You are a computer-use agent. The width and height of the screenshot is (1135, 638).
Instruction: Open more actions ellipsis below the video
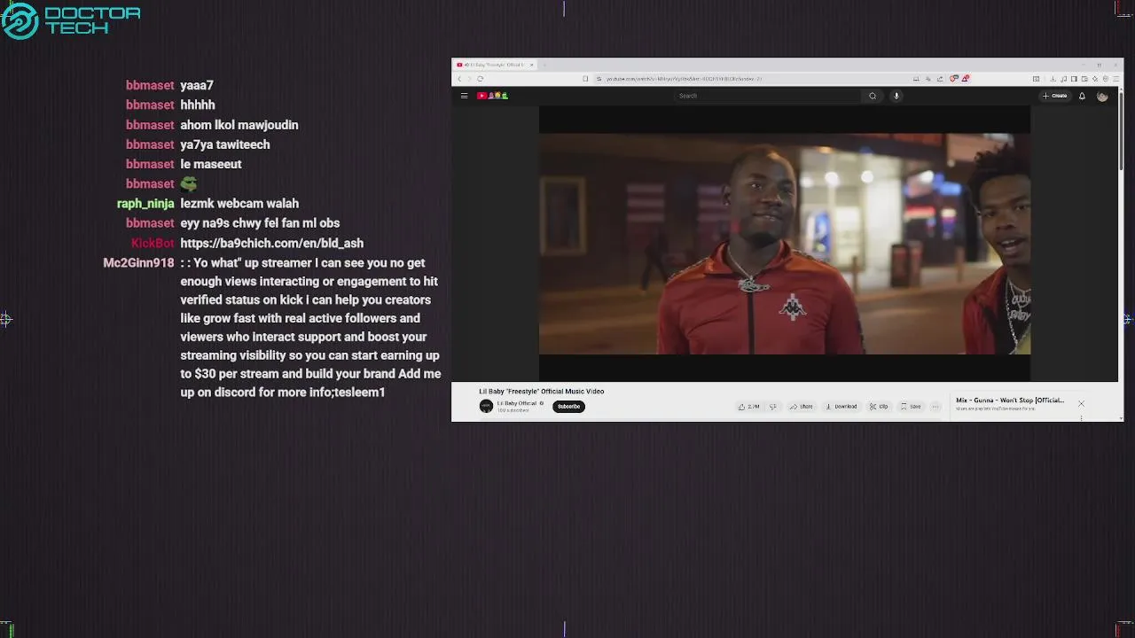click(x=935, y=407)
